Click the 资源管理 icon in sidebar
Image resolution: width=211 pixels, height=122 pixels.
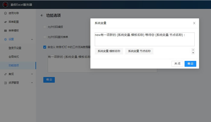click(5, 83)
